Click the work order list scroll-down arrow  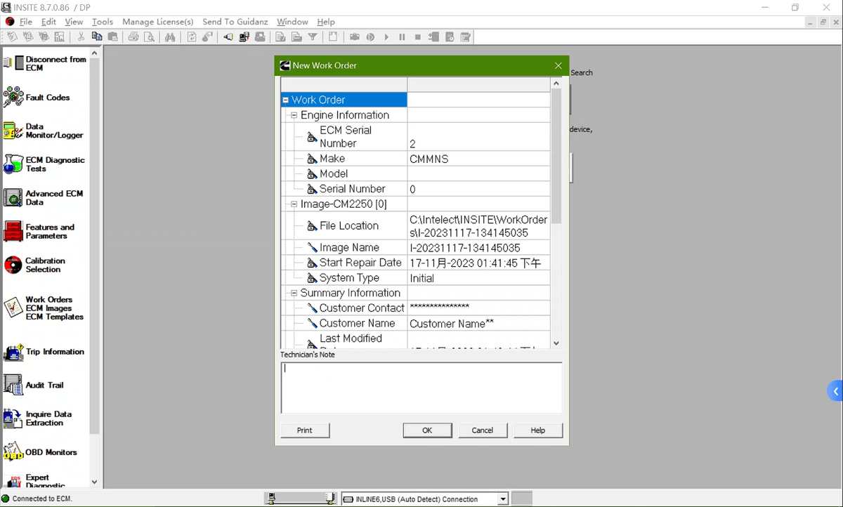click(556, 343)
